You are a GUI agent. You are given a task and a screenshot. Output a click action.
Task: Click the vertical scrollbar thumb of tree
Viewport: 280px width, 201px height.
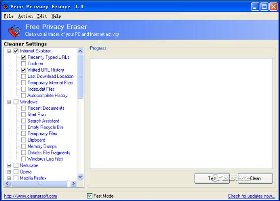(80, 76)
